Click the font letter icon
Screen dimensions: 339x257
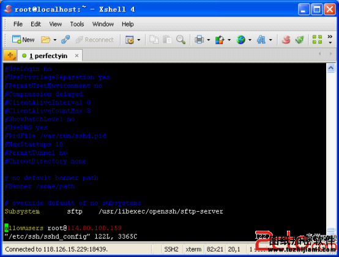click(x=261, y=40)
